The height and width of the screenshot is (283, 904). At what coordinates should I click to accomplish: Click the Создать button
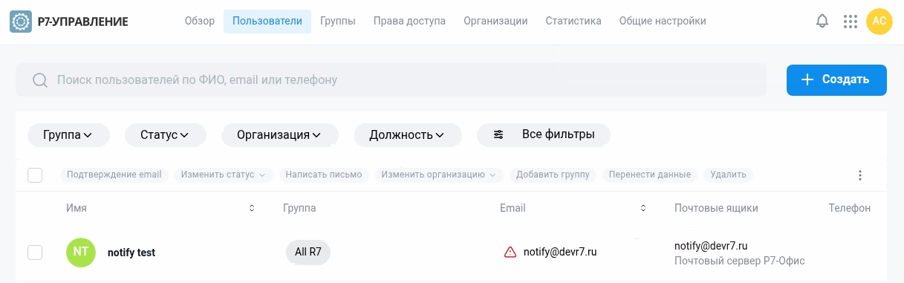pos(836,79)
